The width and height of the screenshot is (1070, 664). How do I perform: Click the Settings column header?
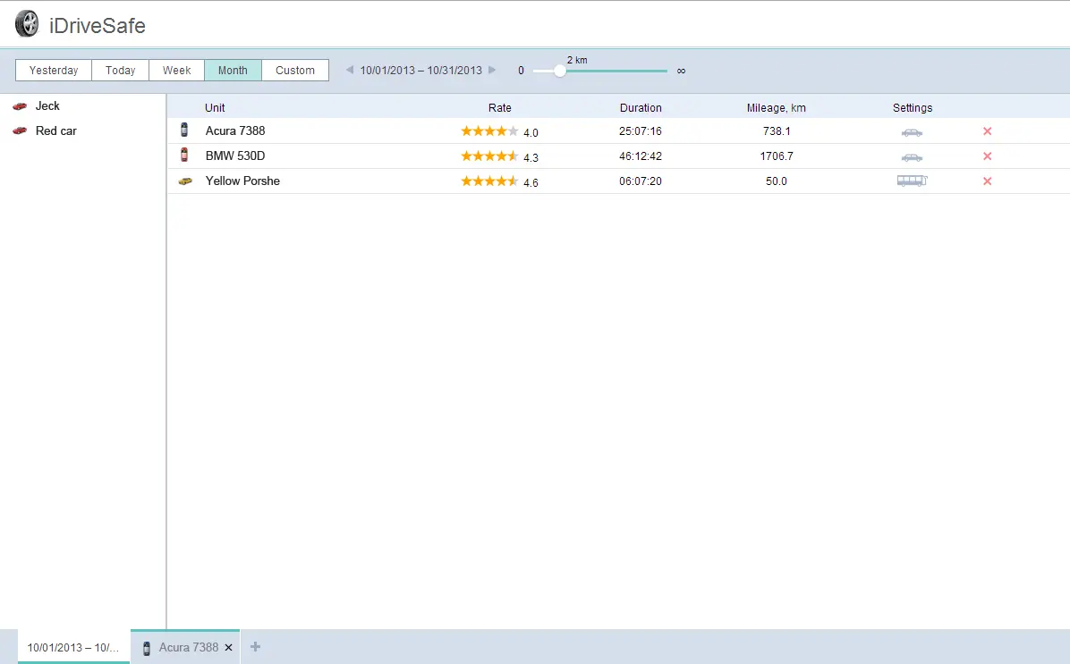[913, 108]
